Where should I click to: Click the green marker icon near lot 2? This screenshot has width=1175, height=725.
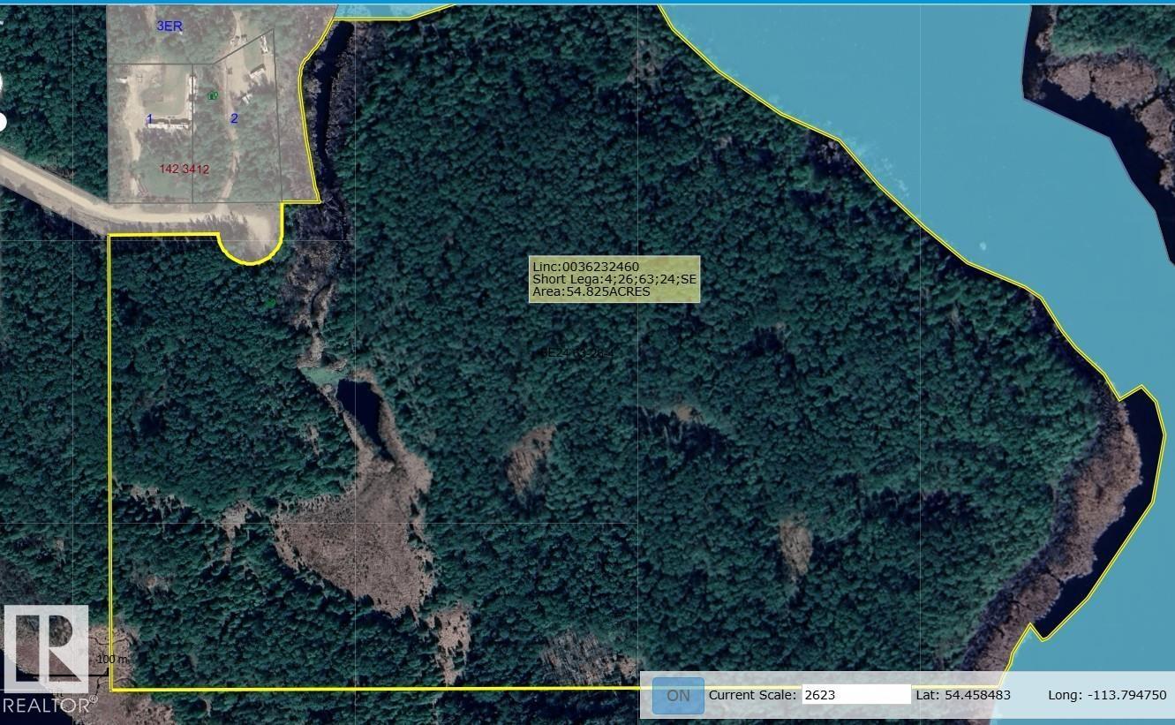pos(212,95)
